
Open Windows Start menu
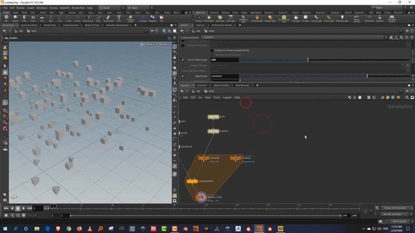5,228
